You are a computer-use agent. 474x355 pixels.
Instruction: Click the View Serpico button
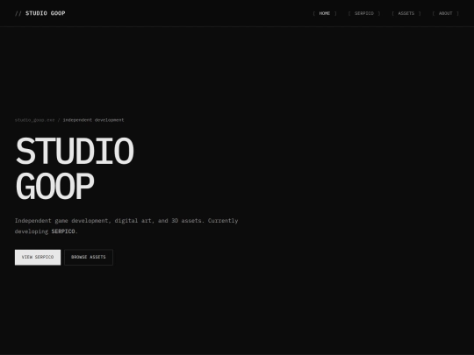[x=38, y=257]
